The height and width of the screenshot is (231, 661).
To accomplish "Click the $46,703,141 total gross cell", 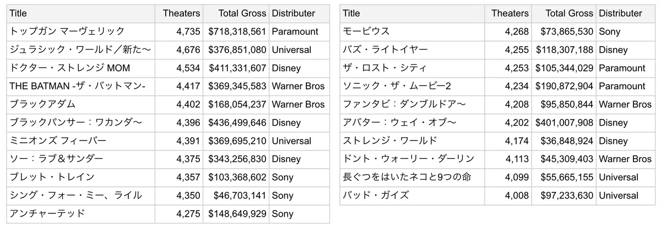I will tap(236, 195).
